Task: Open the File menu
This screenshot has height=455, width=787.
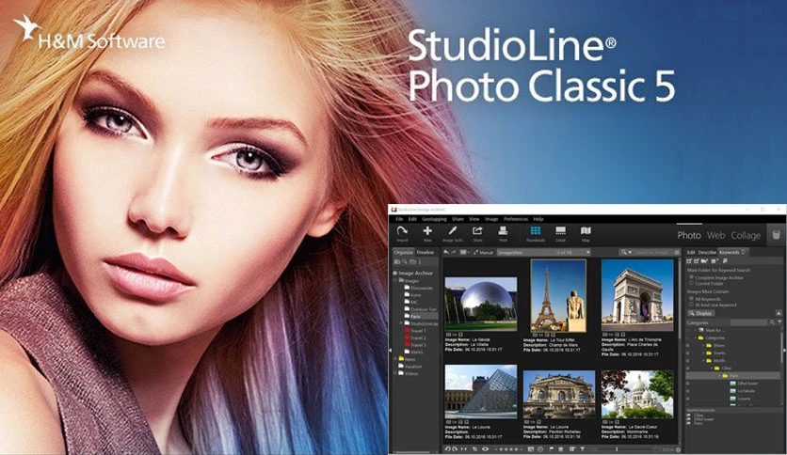Action: pyautogui.click(x=399, y=219)
